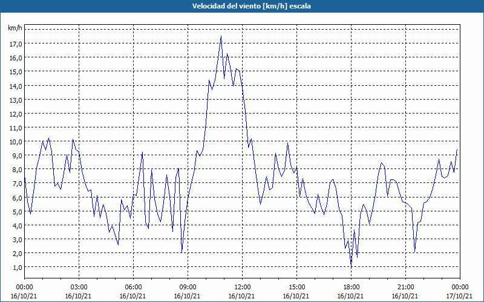Click the 5,0 y-axis label

(17, 211)
